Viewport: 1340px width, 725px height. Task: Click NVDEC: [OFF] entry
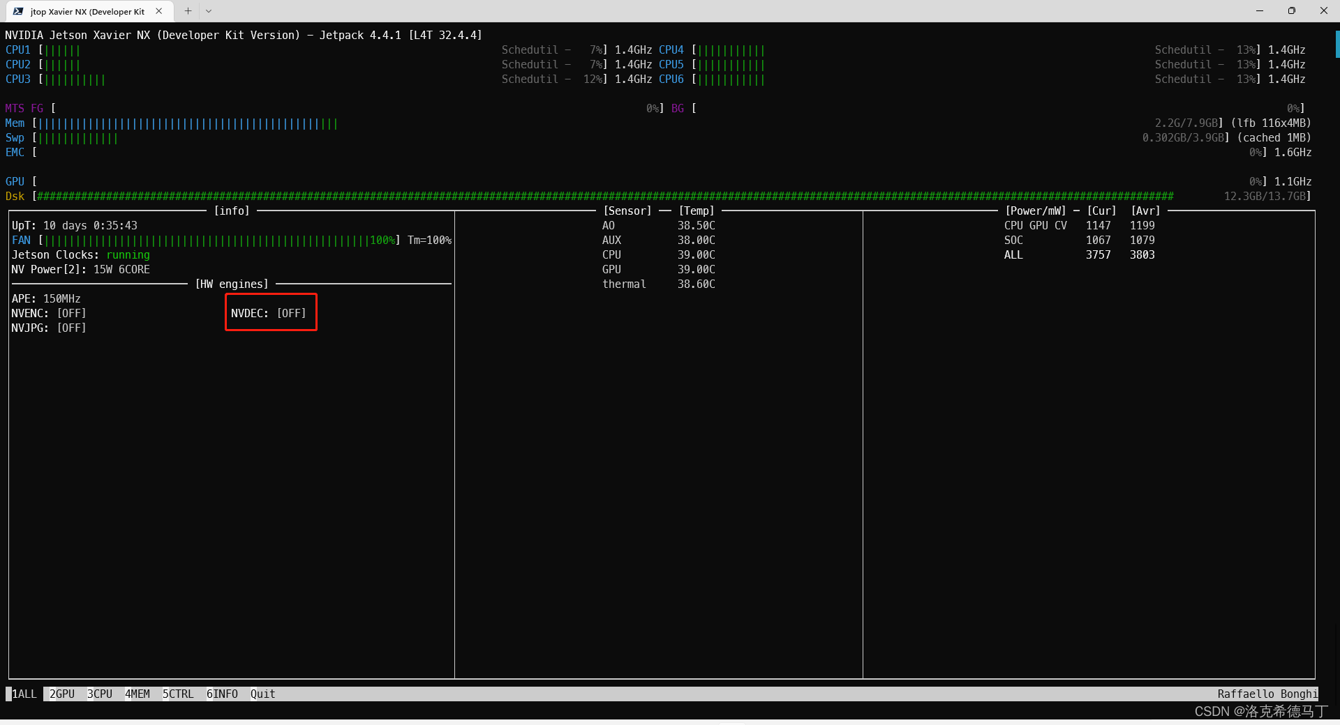(269, 314)
